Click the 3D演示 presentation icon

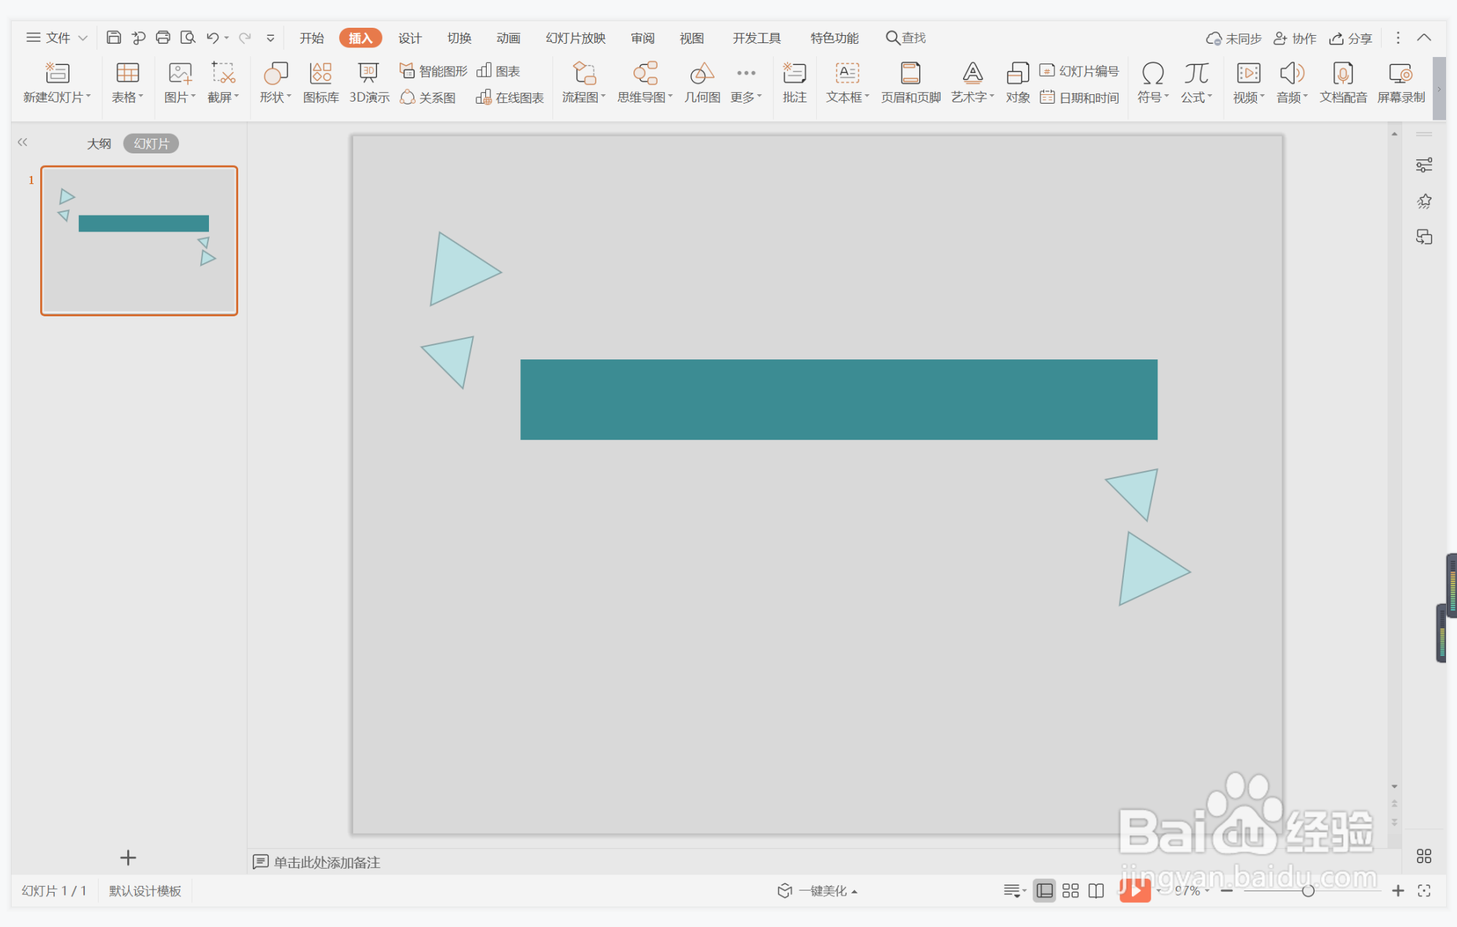368,82
